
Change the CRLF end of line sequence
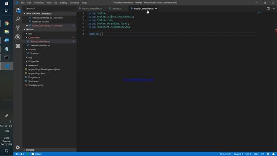256,154
